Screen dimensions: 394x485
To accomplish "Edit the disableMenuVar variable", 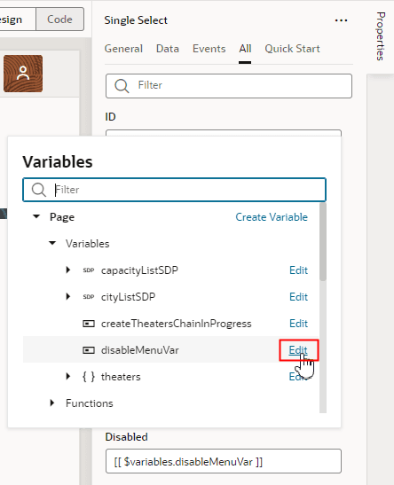I will tap(298, 350).
